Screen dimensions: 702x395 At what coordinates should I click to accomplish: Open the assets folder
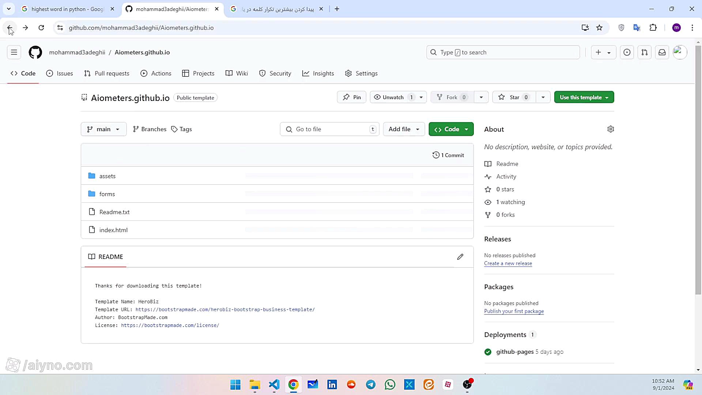pos(107,176)
